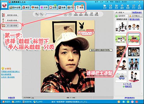Click the link at the bottom-left of the sidebar

(11, 98)
